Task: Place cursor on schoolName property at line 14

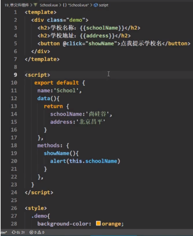Action: [64, 114]
